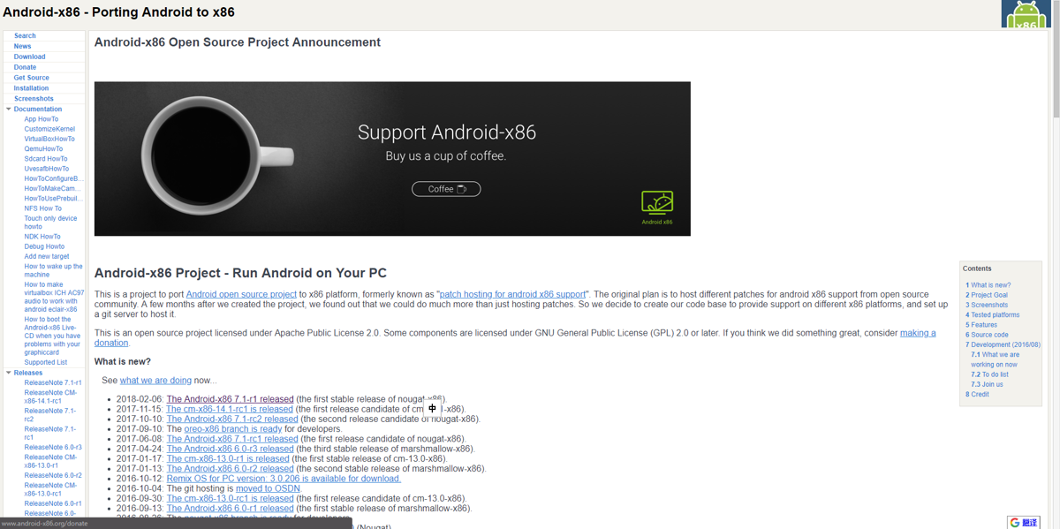Click the green Android x86 logo in the banner
The height and width of the screenshot is (529, 1060).
point(657,208)
